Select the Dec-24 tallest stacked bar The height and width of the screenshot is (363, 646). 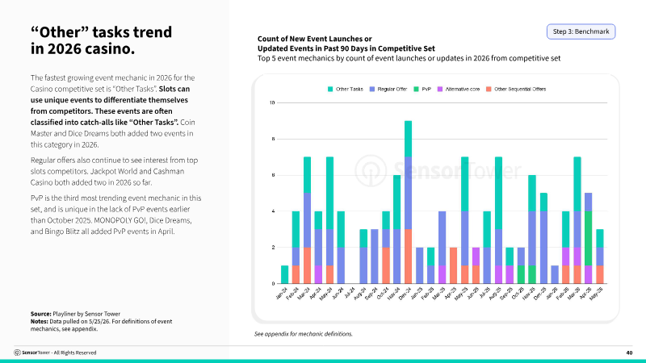coord(408,202)
